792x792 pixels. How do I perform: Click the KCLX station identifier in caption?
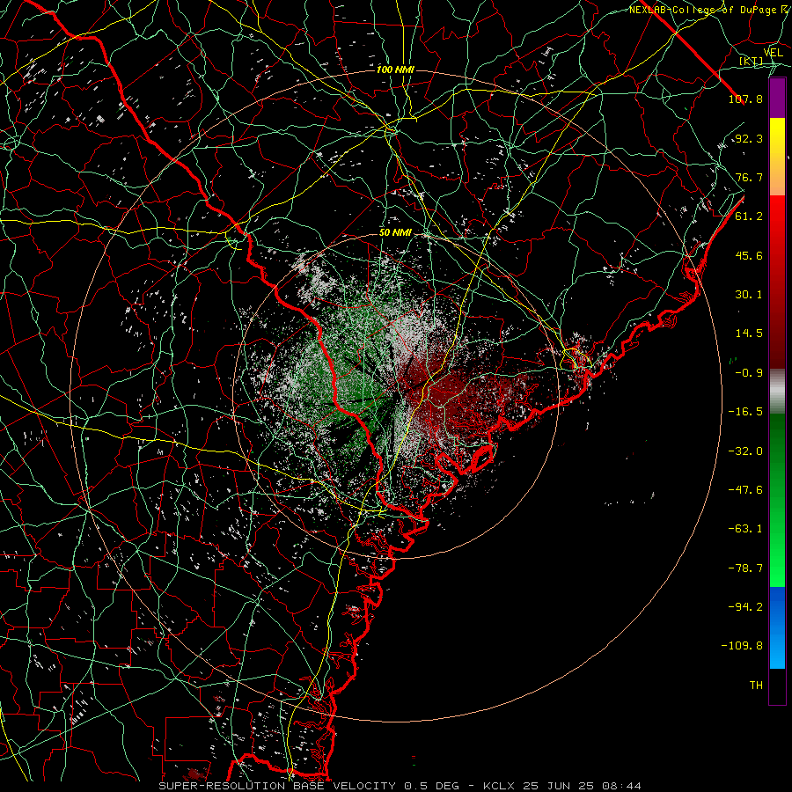coord(499,786)
